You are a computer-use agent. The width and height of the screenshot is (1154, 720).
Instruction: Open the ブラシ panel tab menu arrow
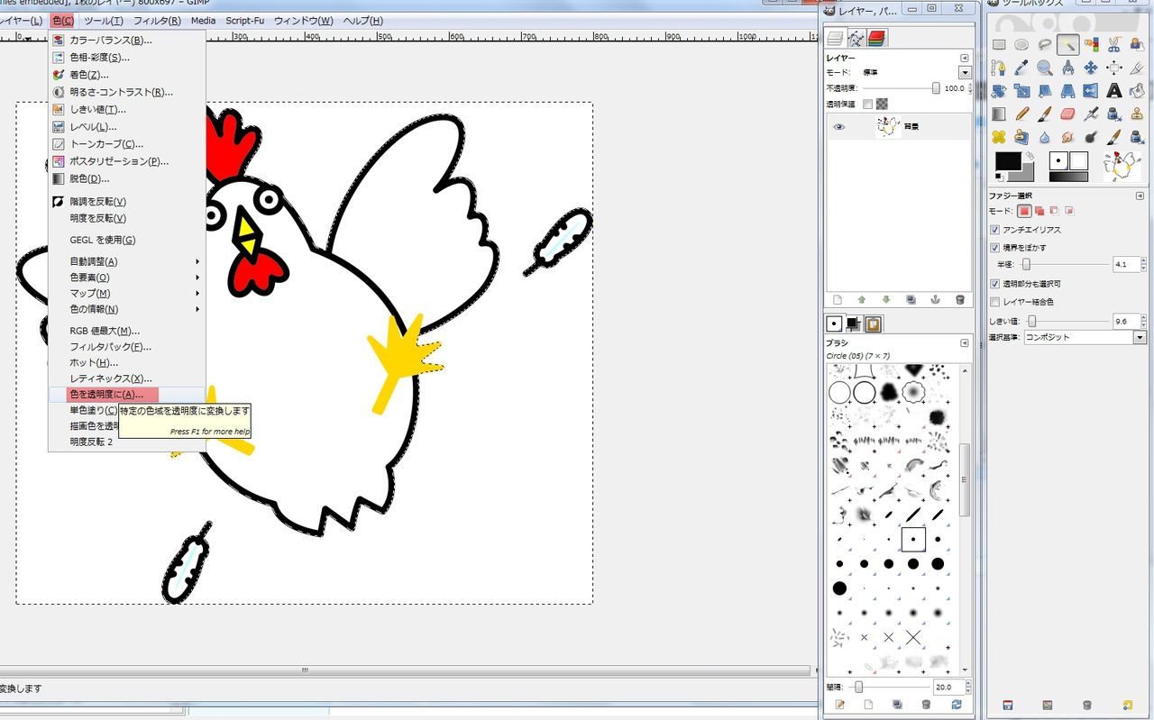[965, 343]
